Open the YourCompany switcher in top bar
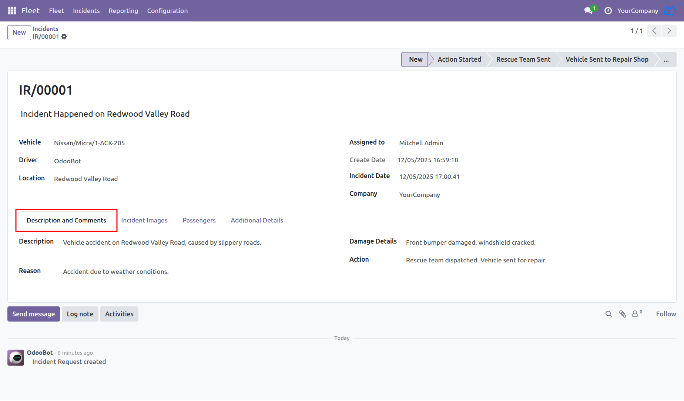Viewport: 684px width, 401px height. coord(638,11)
